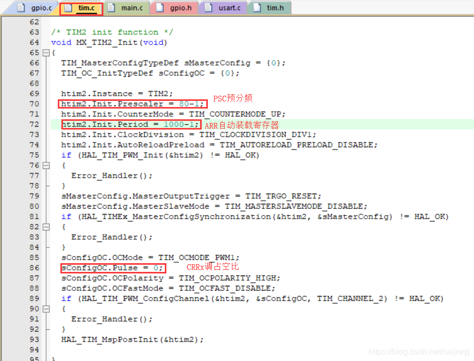Click TIM_COUNTERMODE_UP on line 71
This screenshot has height=361, width=474.
pyautogui.click(x=235, y=114)
